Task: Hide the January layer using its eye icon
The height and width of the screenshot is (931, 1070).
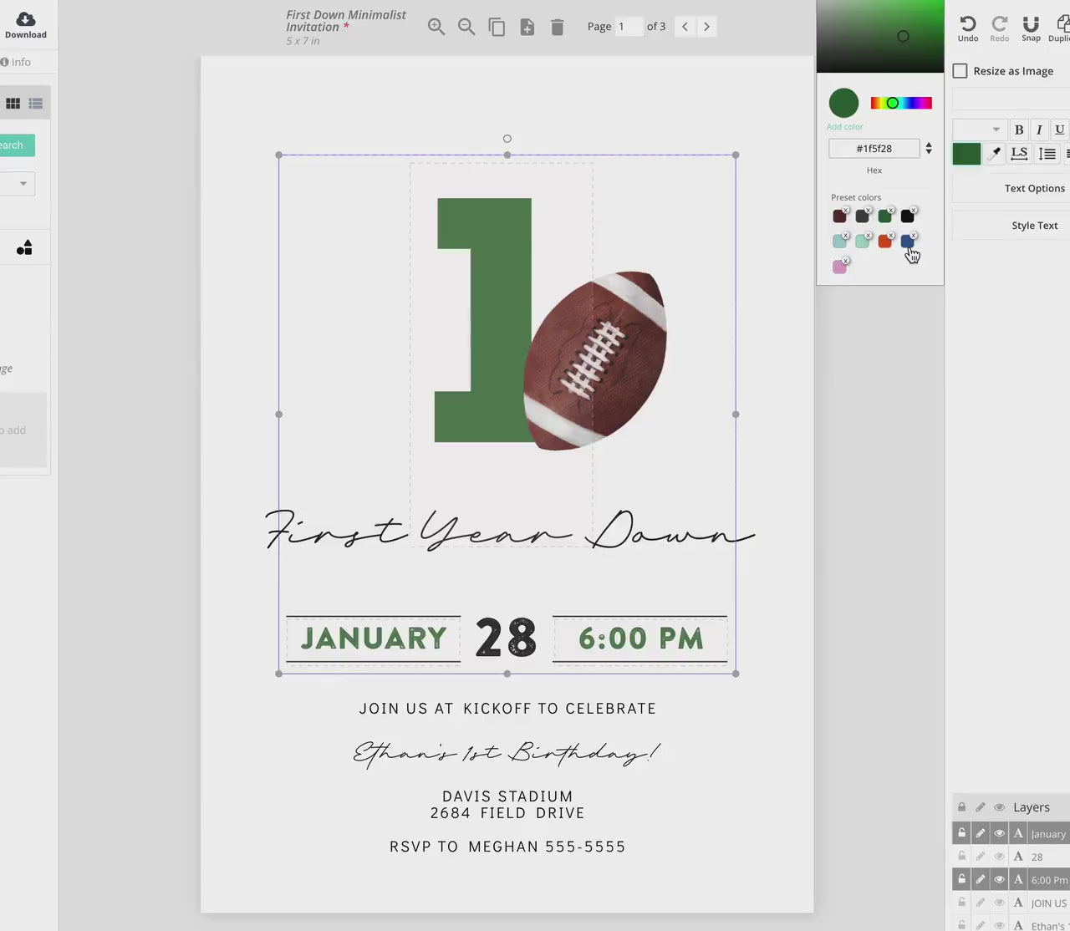Action: tap(999, 833)
